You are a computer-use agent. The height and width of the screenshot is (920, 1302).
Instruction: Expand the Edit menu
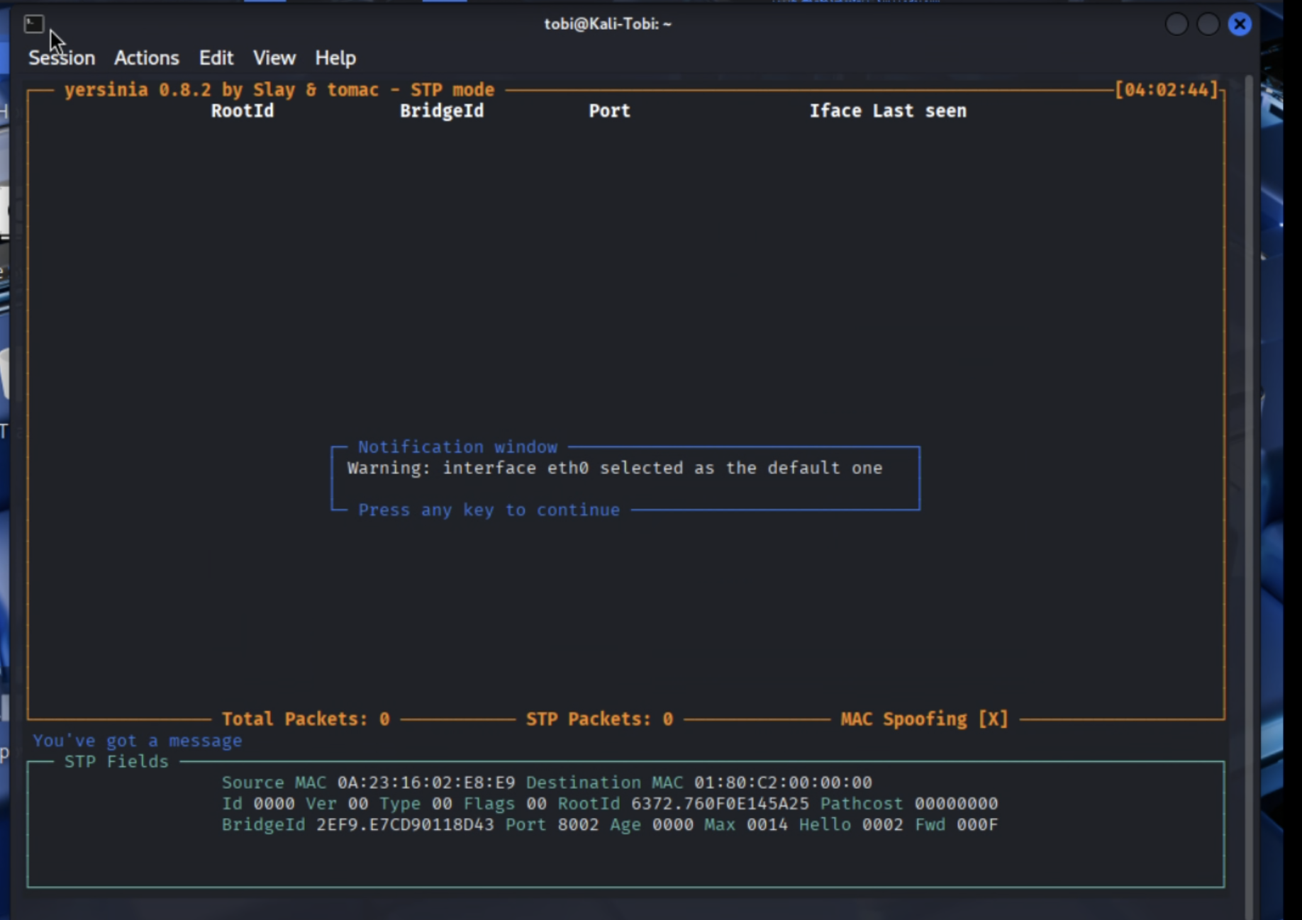[216, 58]
